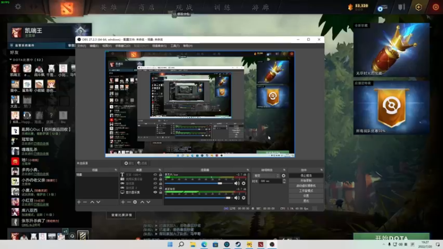Open second mixer track gear settings
The height and width of the screenshot is (249, 443).
pyautogui.click(x=244, y=198)
